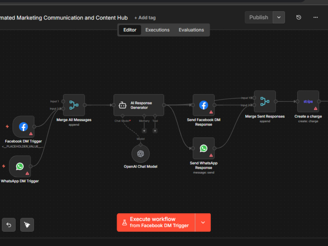Image resolution: width=328 pixels, height=246 pixels.
Task: Click the workflow history clock icon
Action: (299, 17)
